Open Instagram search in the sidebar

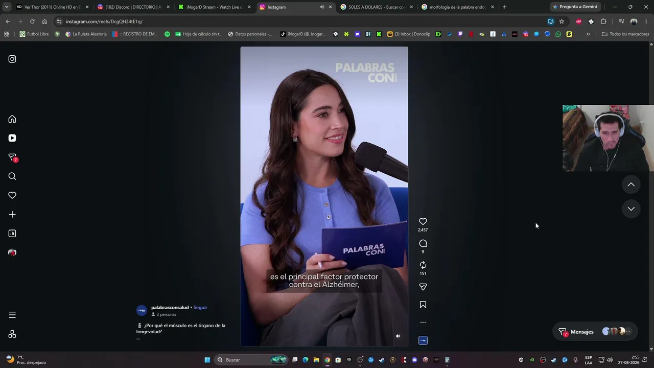point(12,176)
